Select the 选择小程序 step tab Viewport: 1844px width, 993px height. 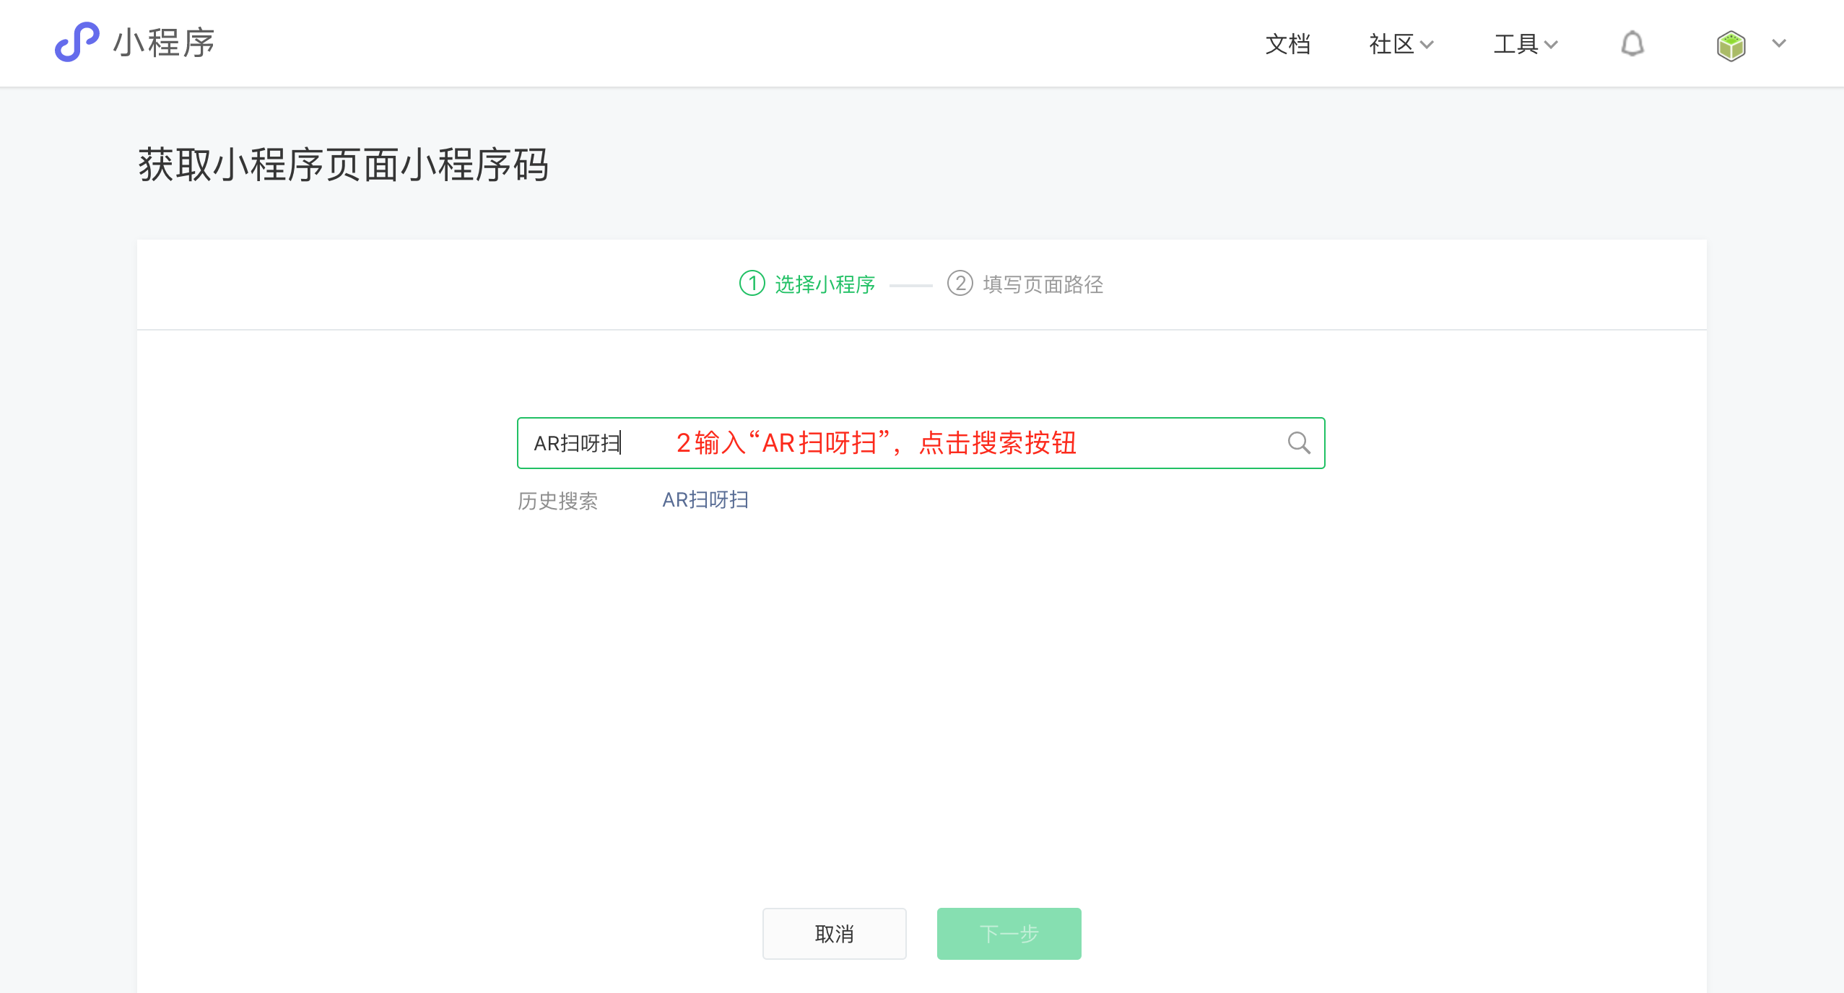pos(825,284)
